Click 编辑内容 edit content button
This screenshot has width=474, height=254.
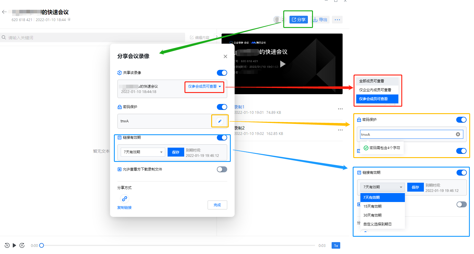200,37
